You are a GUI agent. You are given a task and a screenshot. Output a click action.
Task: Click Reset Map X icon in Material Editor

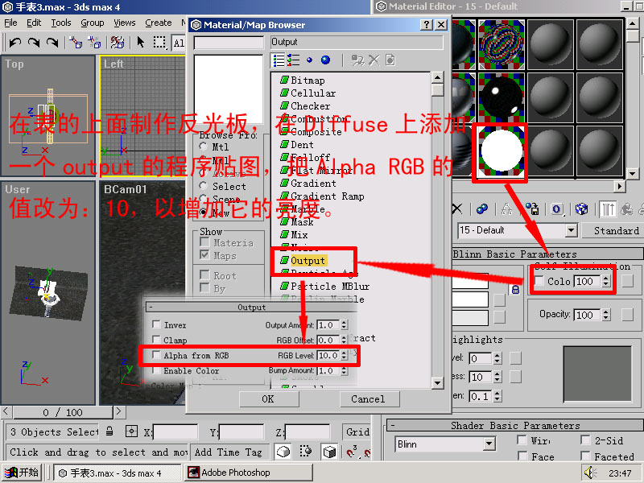click(457, 209)
